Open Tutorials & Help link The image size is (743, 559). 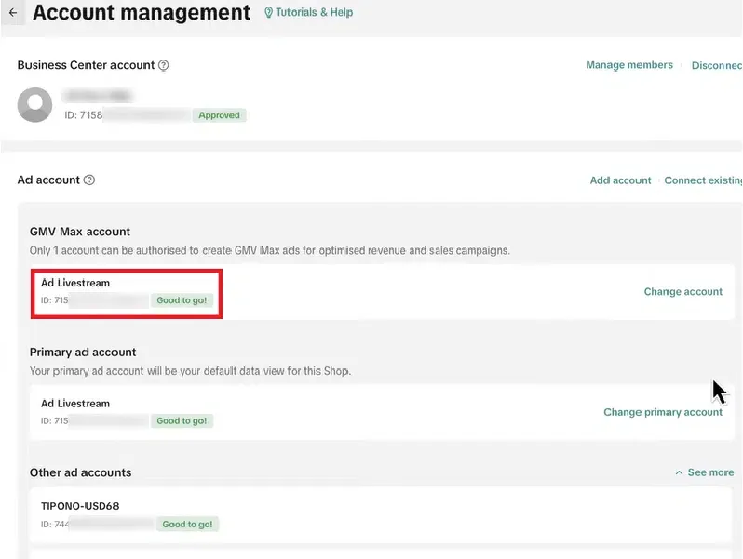[x=314, y=13]
